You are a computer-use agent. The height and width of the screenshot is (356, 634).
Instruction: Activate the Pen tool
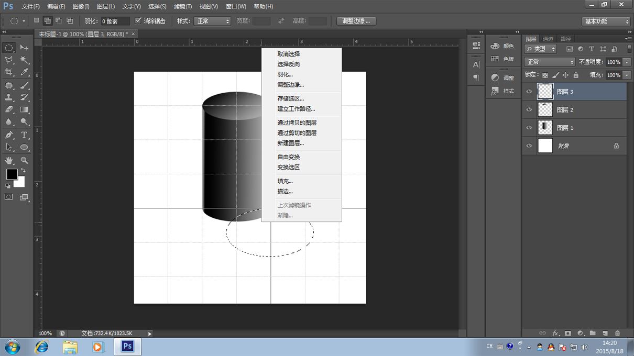coord(9,135)
